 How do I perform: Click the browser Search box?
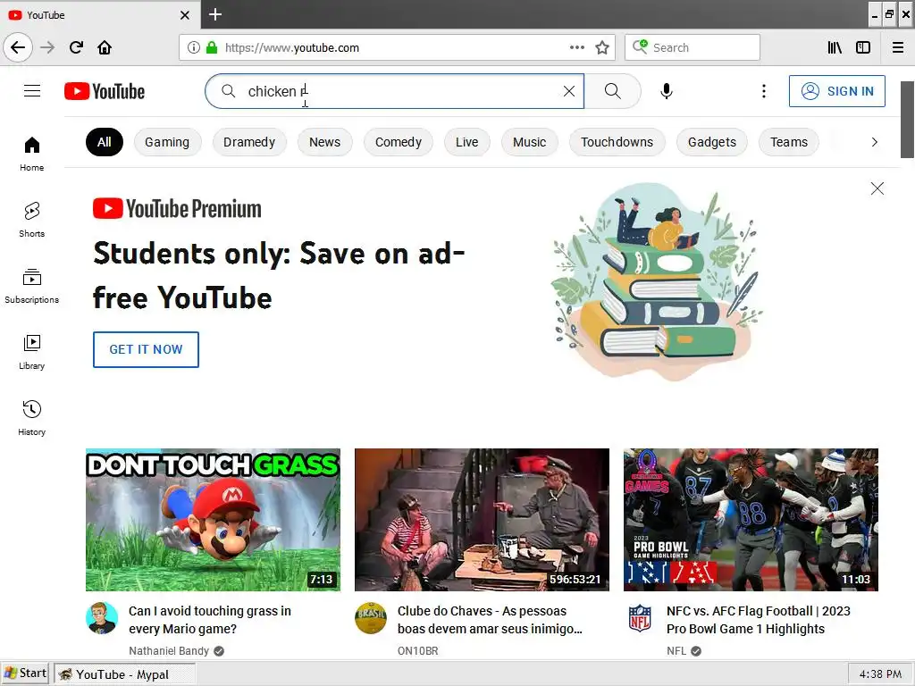(x=693, y=47)
